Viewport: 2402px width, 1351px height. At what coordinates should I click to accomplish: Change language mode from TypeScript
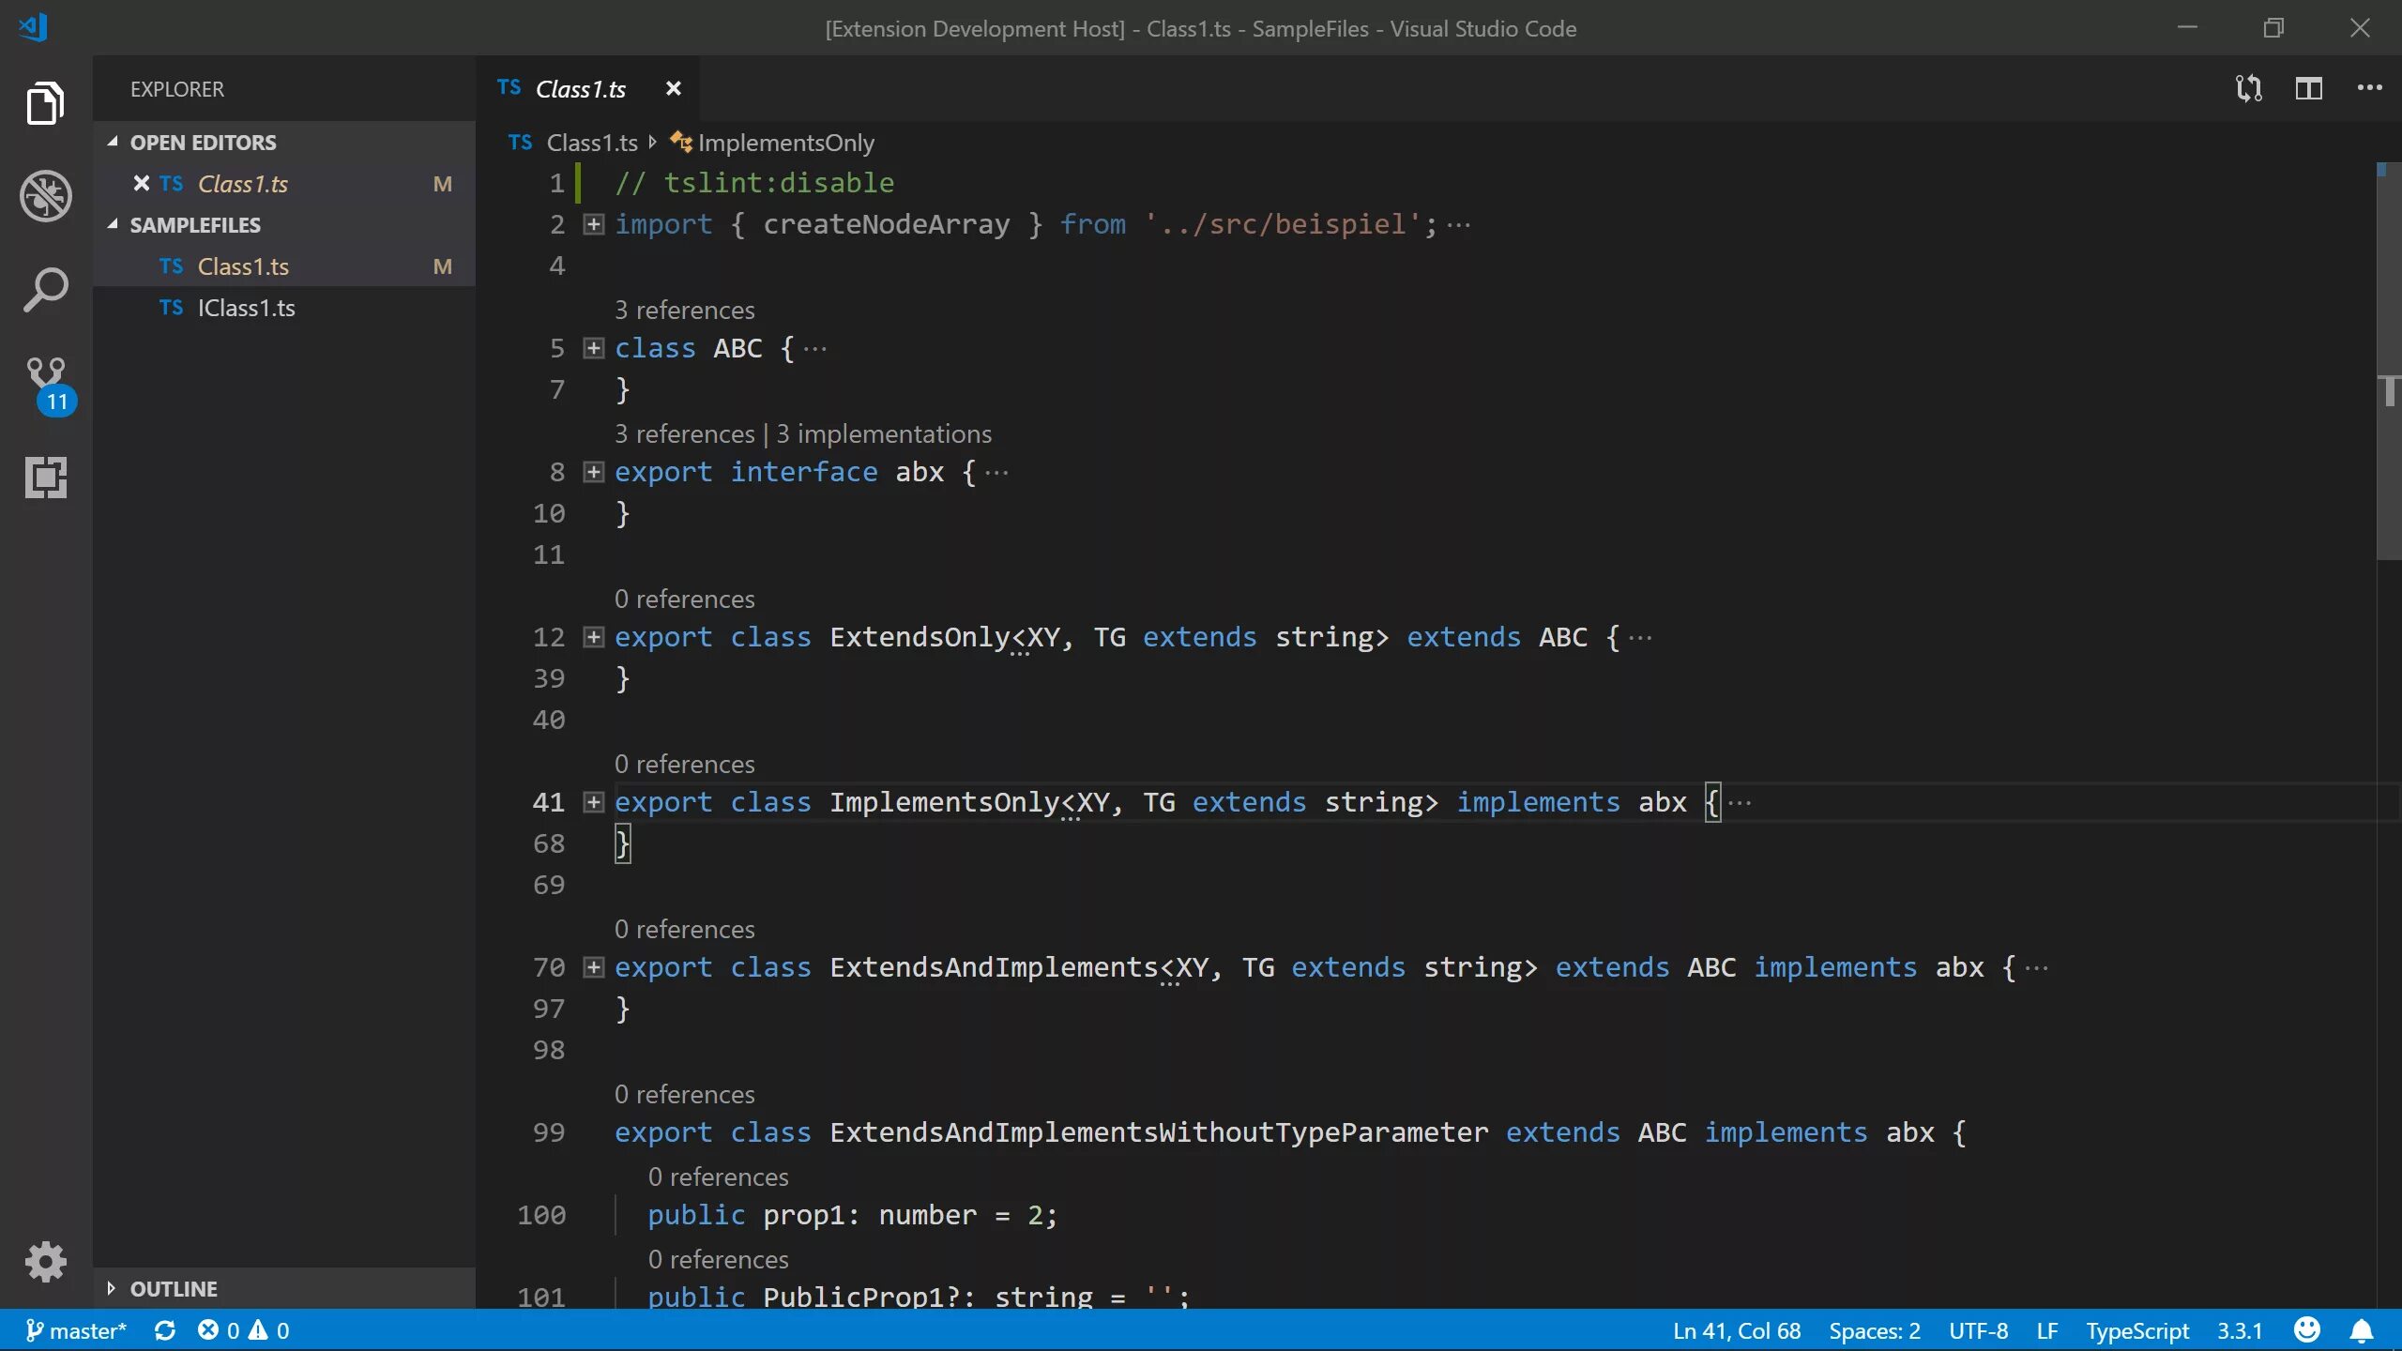[x=2136, y=1330]
